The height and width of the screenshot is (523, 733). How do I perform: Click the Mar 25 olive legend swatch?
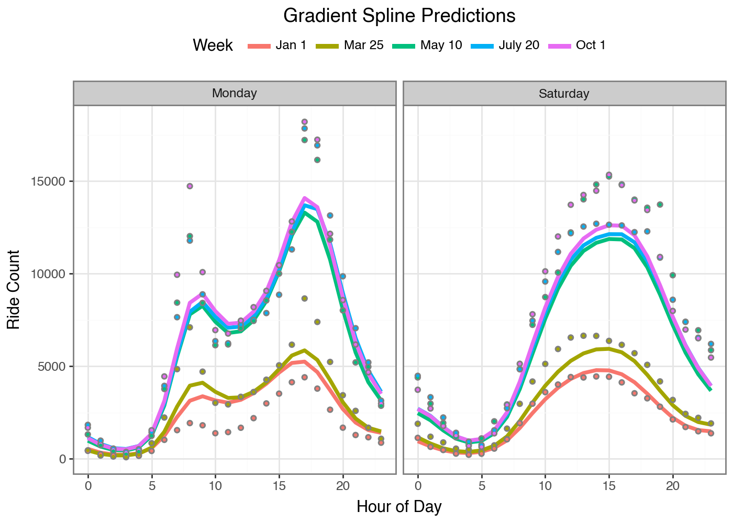[x=327, y=46]
